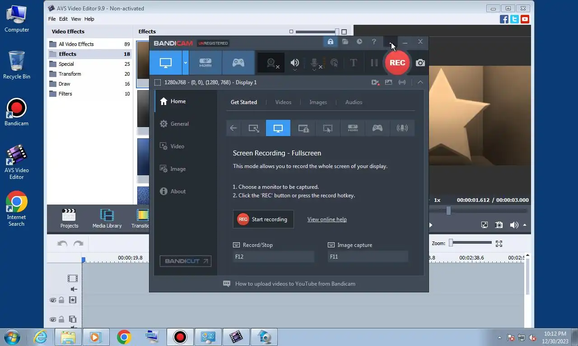
Task: Take a screenshot with the camera icon
Action: click(420, 63)
